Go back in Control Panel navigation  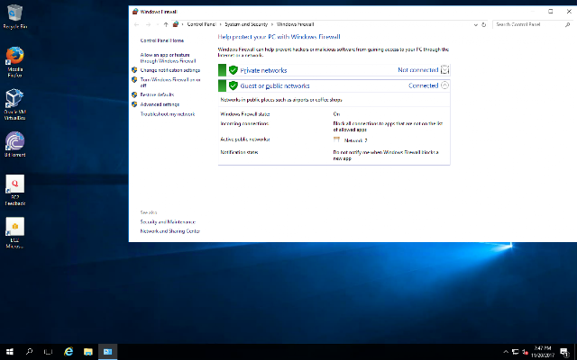point(136,24)
